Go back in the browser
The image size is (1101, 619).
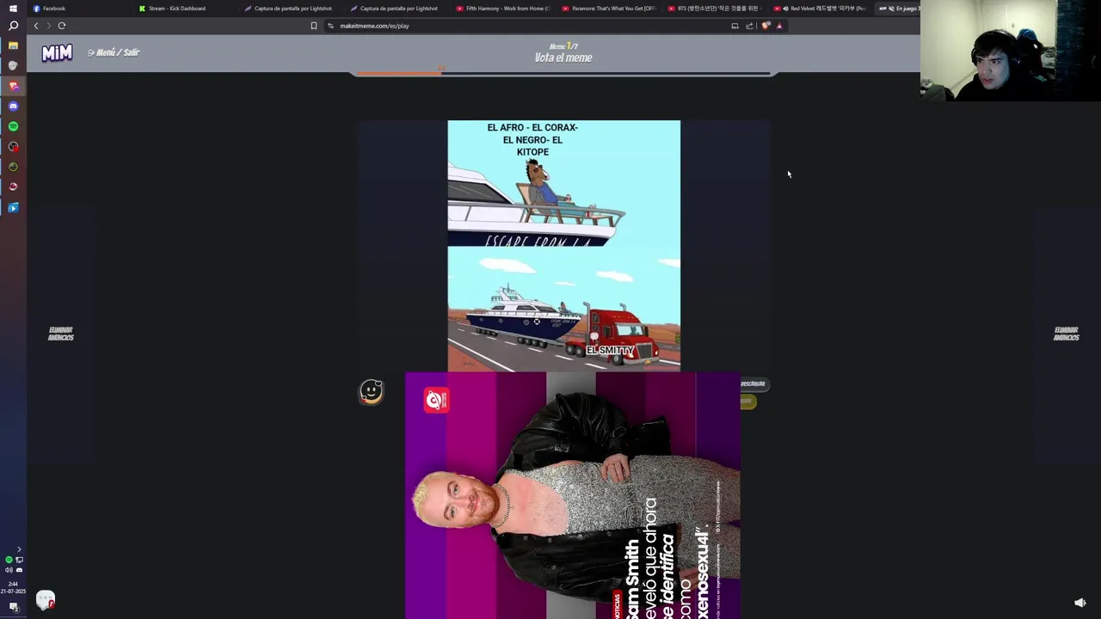pyautogui.click(x=36, y=26)
